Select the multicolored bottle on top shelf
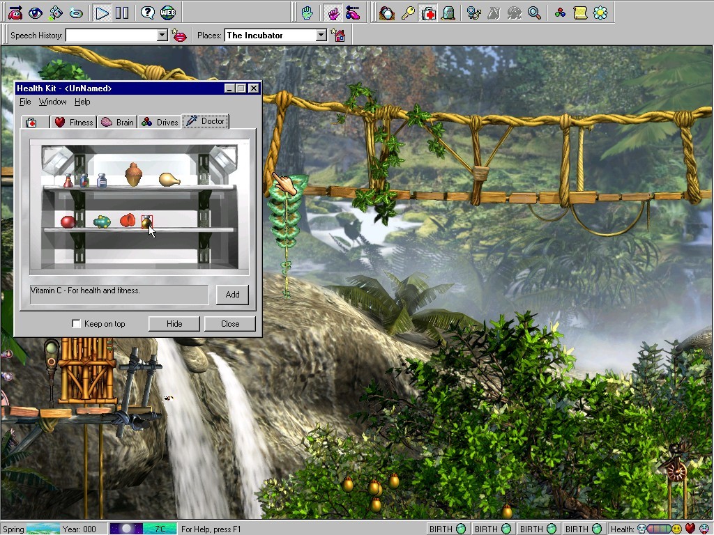The image size is (714, 535). pos(84,180)
